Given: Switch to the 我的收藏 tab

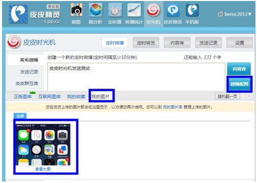Looking at the screenshot, I should coord(76,97).
